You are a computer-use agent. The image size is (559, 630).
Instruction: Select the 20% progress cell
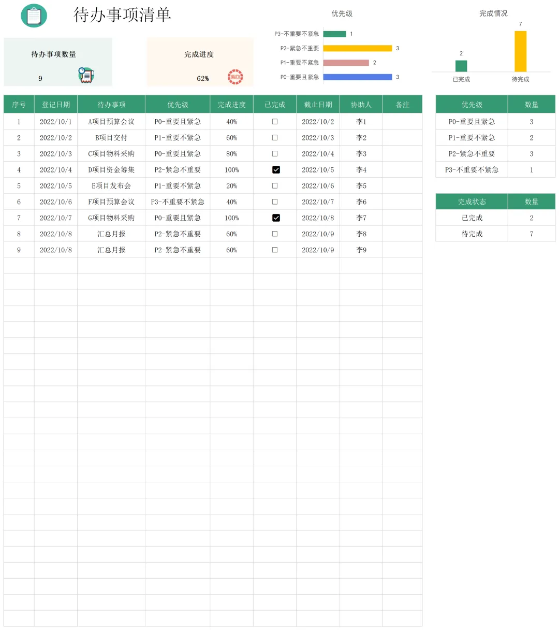click(232, 185)
